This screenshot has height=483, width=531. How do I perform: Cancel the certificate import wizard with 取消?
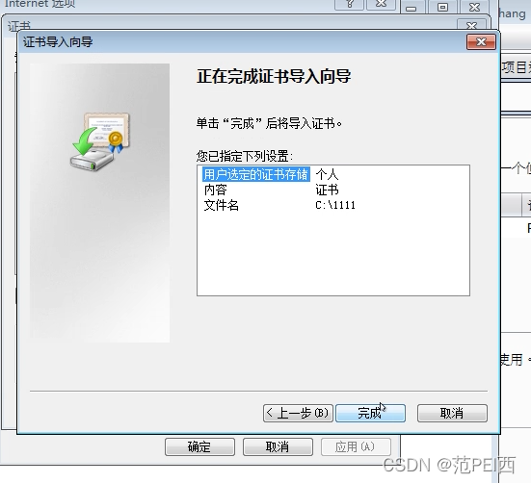(x=452, y=413)
